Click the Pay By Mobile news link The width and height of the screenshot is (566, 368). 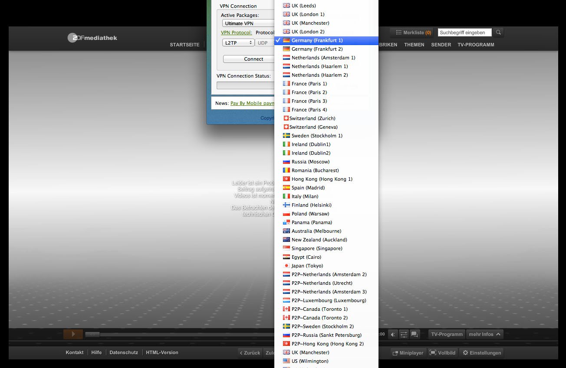click(252, 103)
